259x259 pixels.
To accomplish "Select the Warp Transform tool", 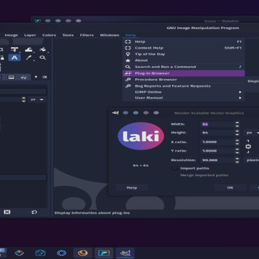I will pos(29,50).
